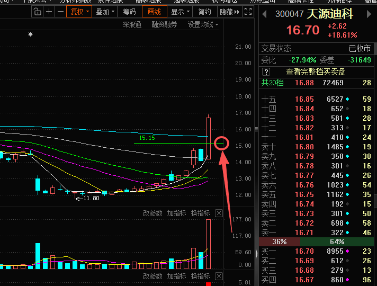Open 查看完整档买卖盘 link

[316, 71]
